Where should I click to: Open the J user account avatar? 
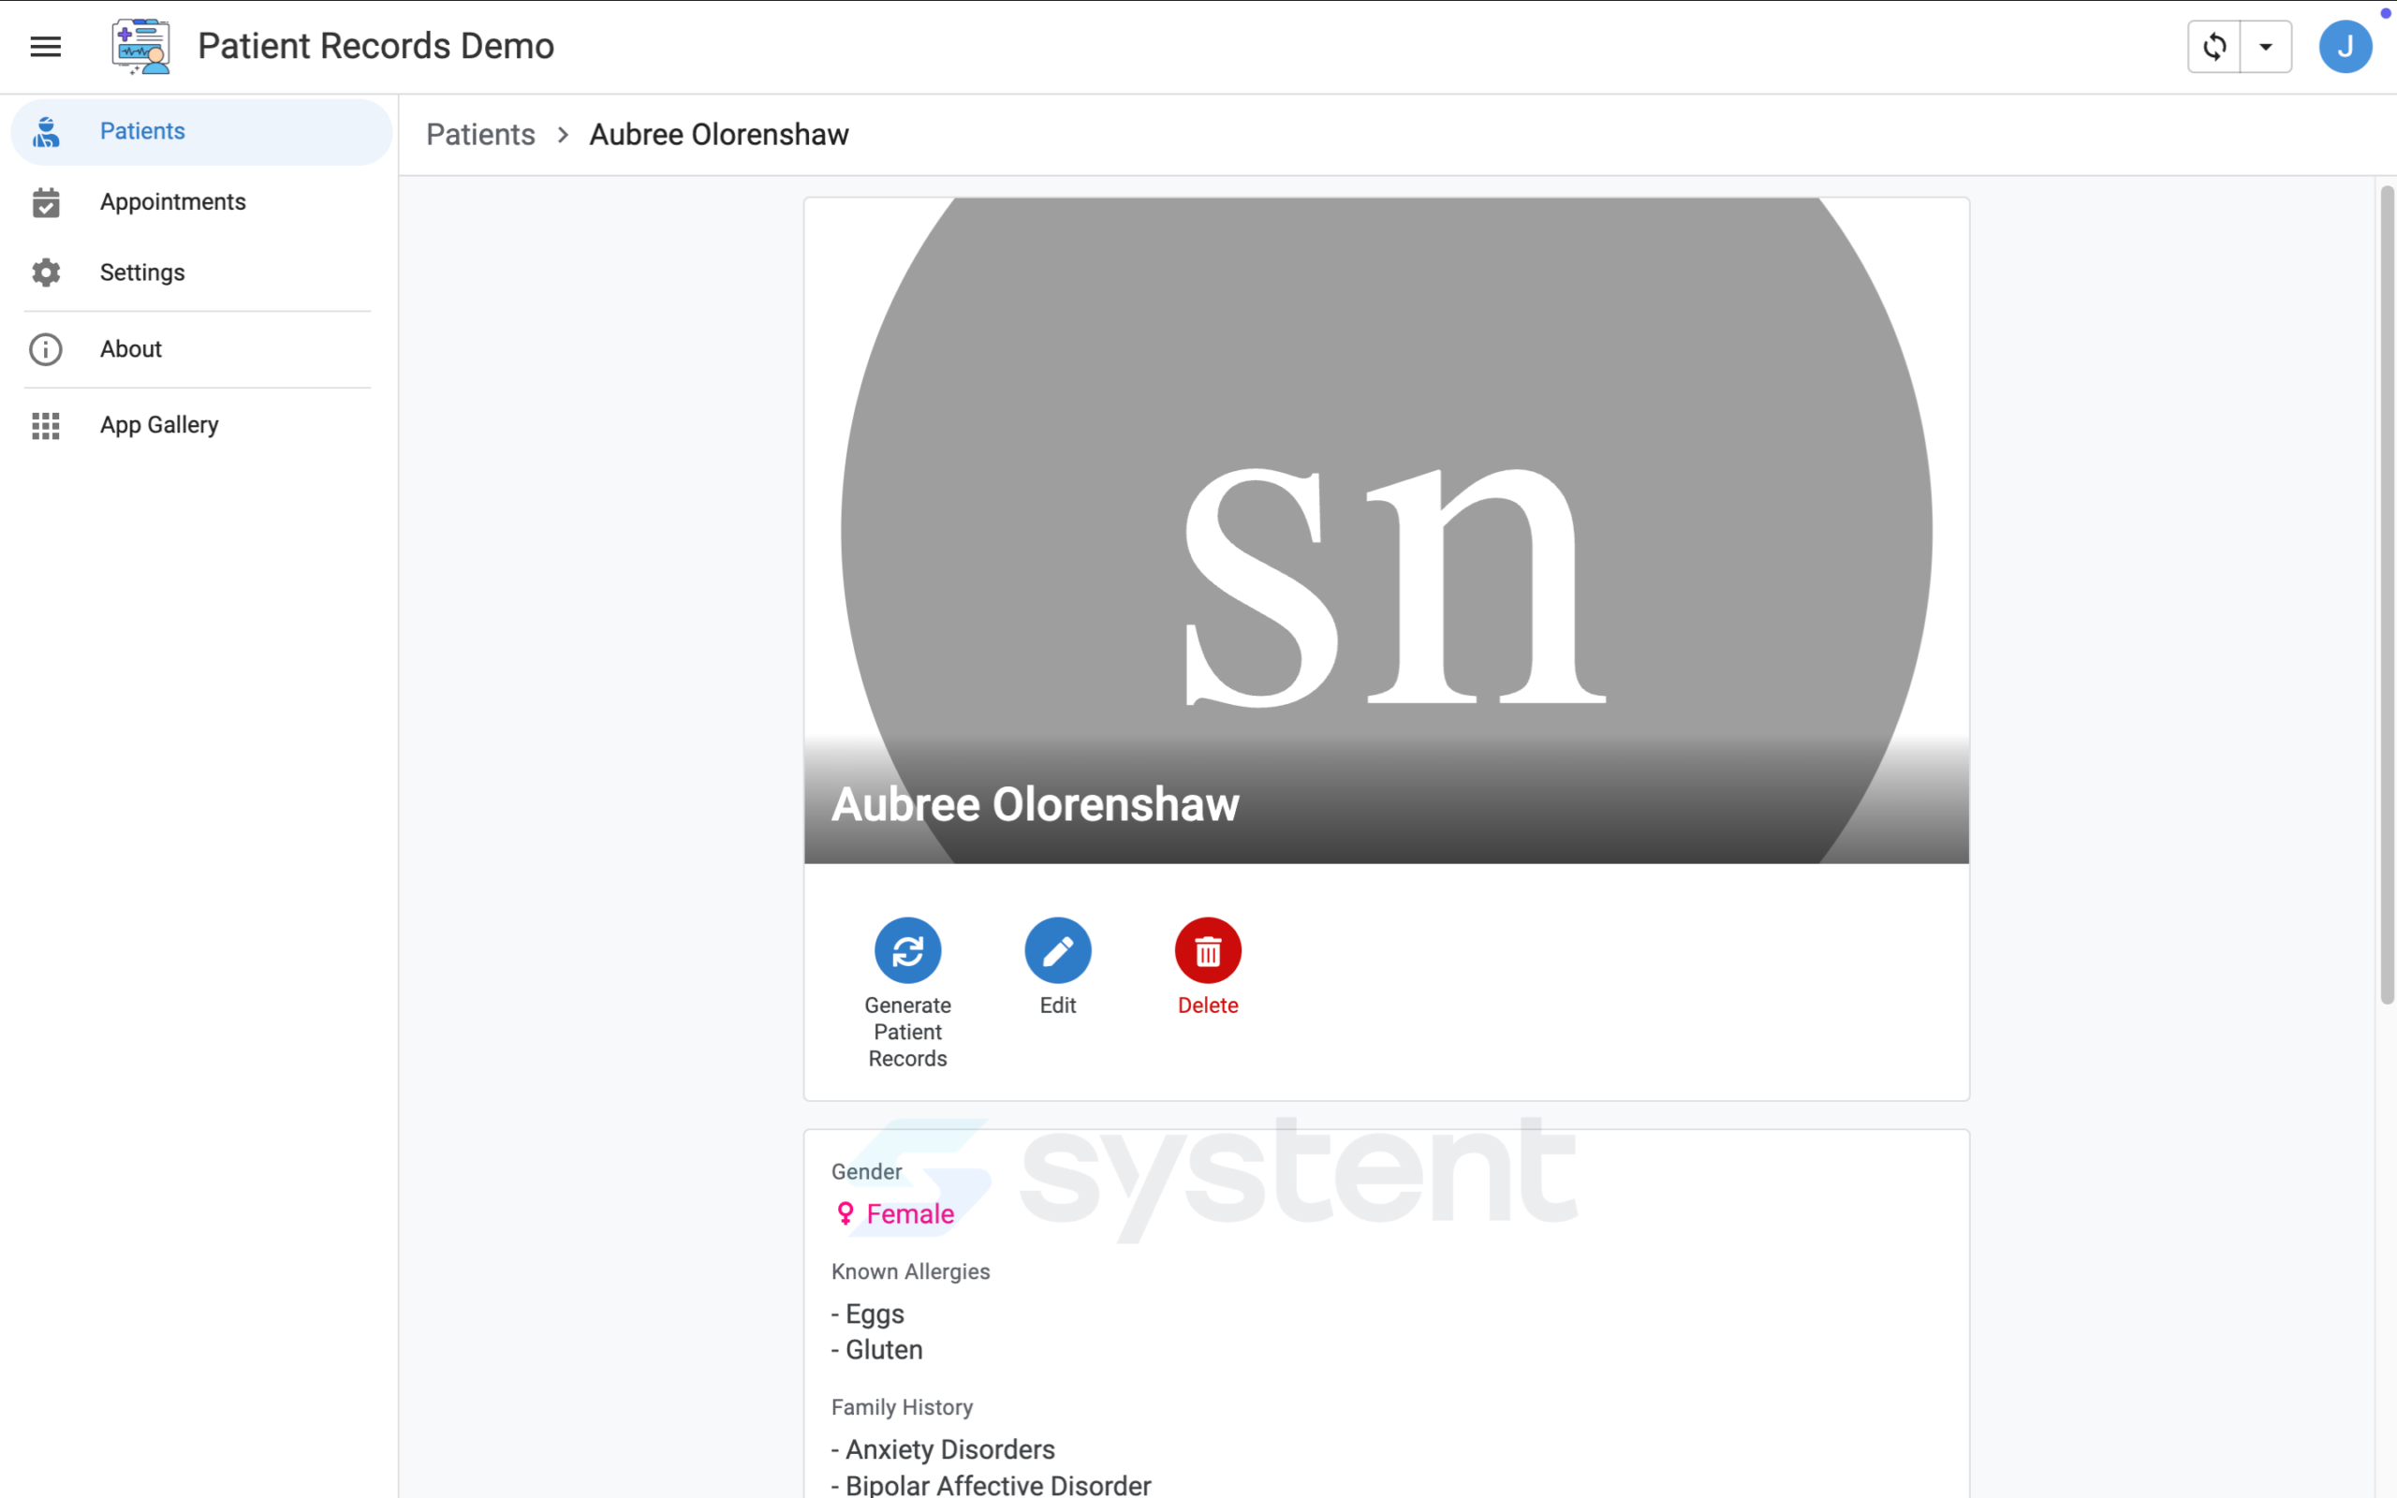[2345, 47]
